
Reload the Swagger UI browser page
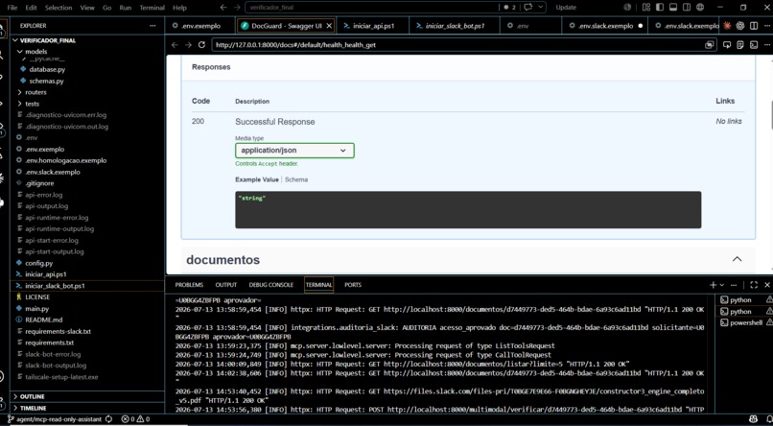click(x=201, y=45)
